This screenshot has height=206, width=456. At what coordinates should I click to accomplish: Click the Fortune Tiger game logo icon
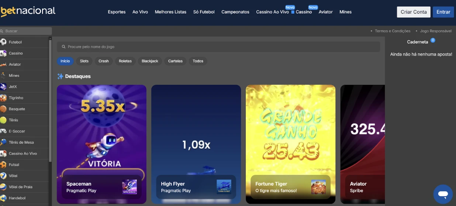(x=318, y=187)
